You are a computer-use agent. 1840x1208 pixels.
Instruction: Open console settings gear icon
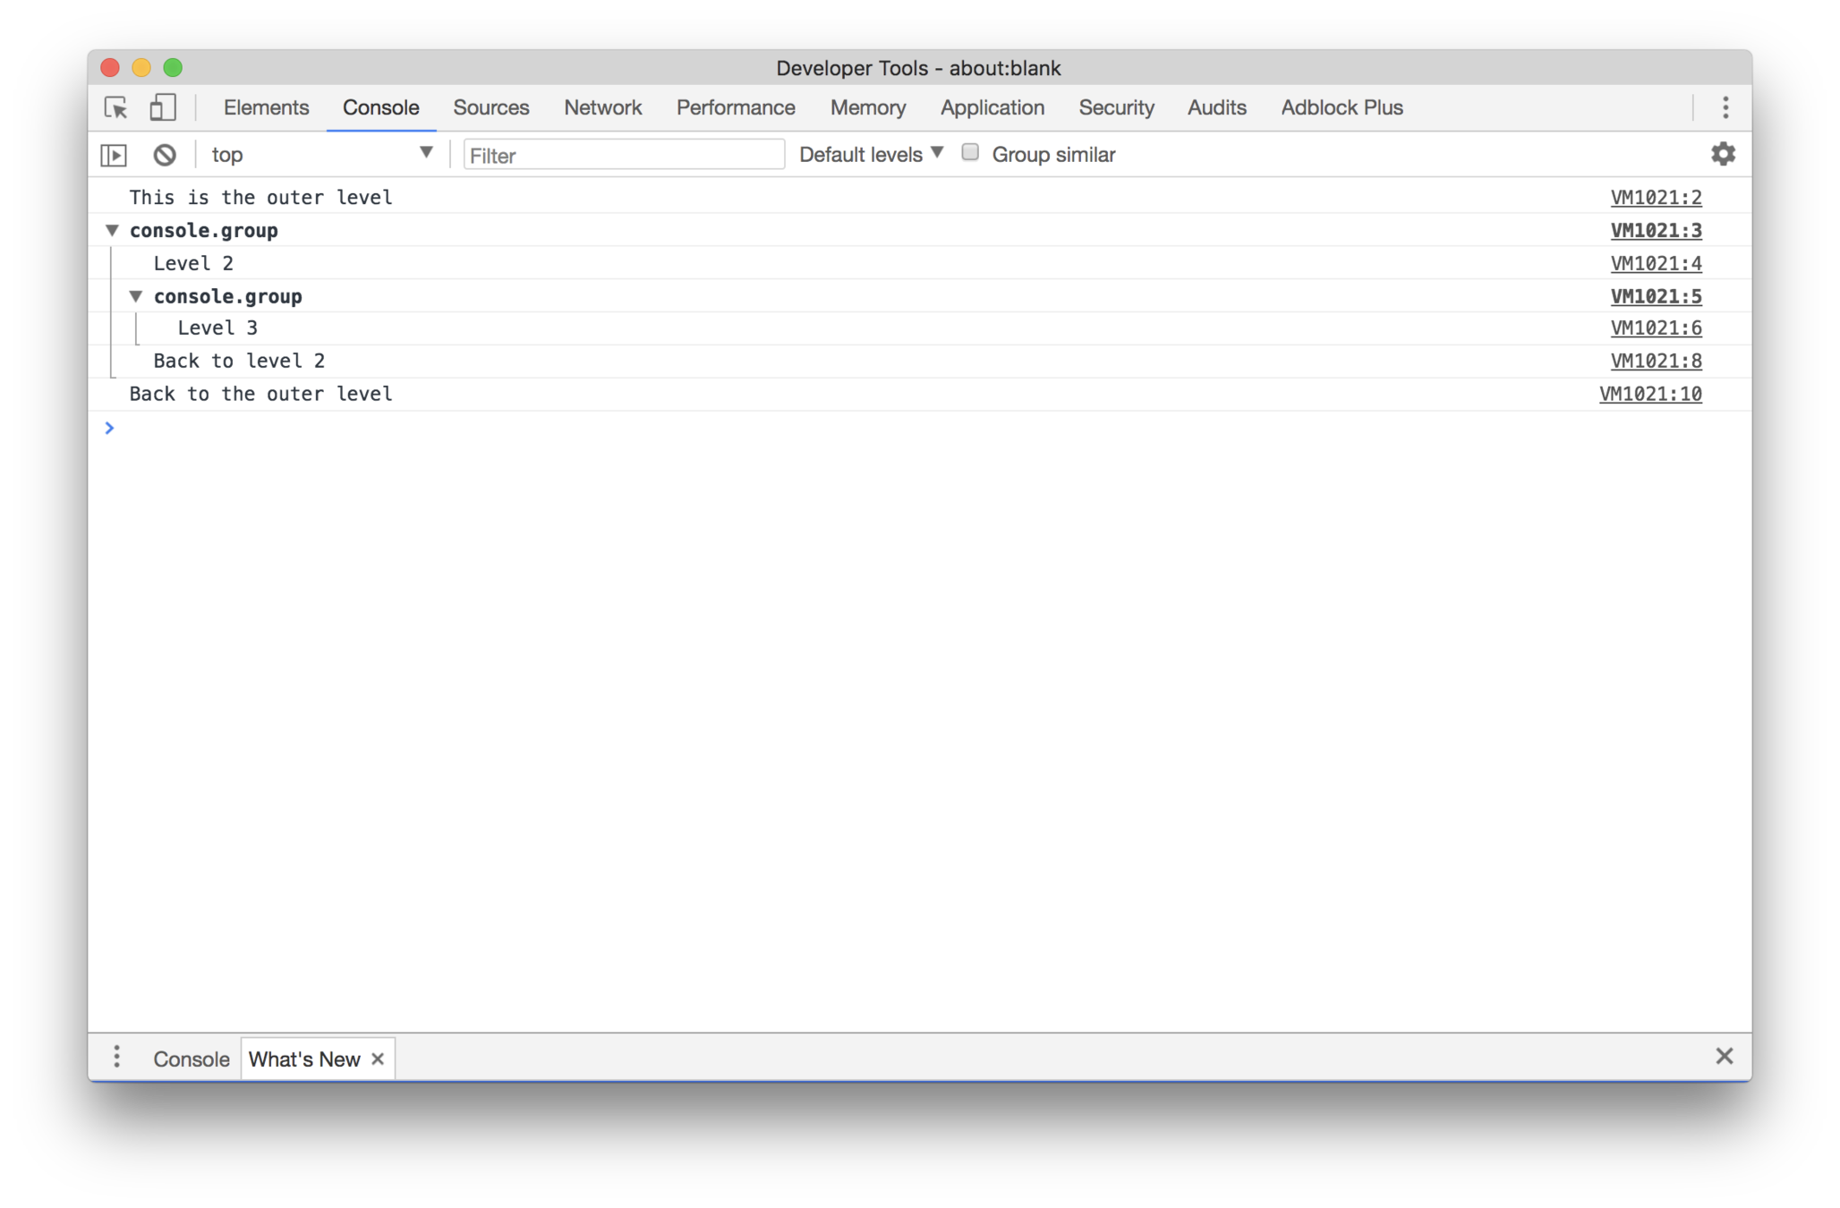1723,154
